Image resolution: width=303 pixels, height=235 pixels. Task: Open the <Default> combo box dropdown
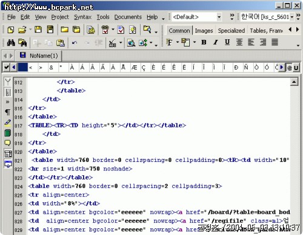point(219,17)
